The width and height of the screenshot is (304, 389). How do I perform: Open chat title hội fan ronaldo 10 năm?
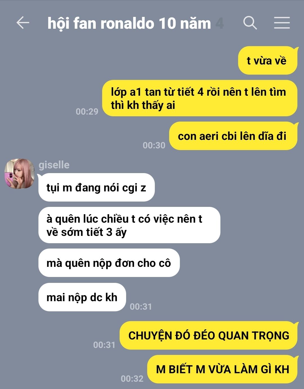[x=129, y=23]
